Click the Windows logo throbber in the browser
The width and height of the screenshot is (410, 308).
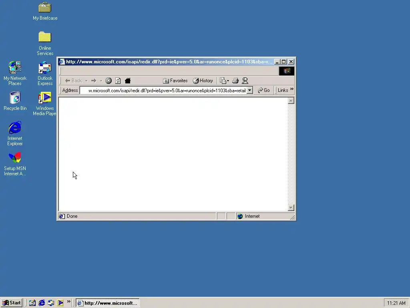click(287, 71)
